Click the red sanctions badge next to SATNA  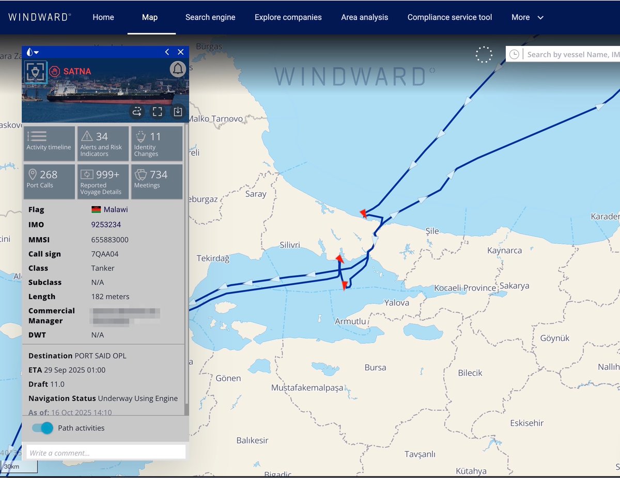click(x=55, y=71)
